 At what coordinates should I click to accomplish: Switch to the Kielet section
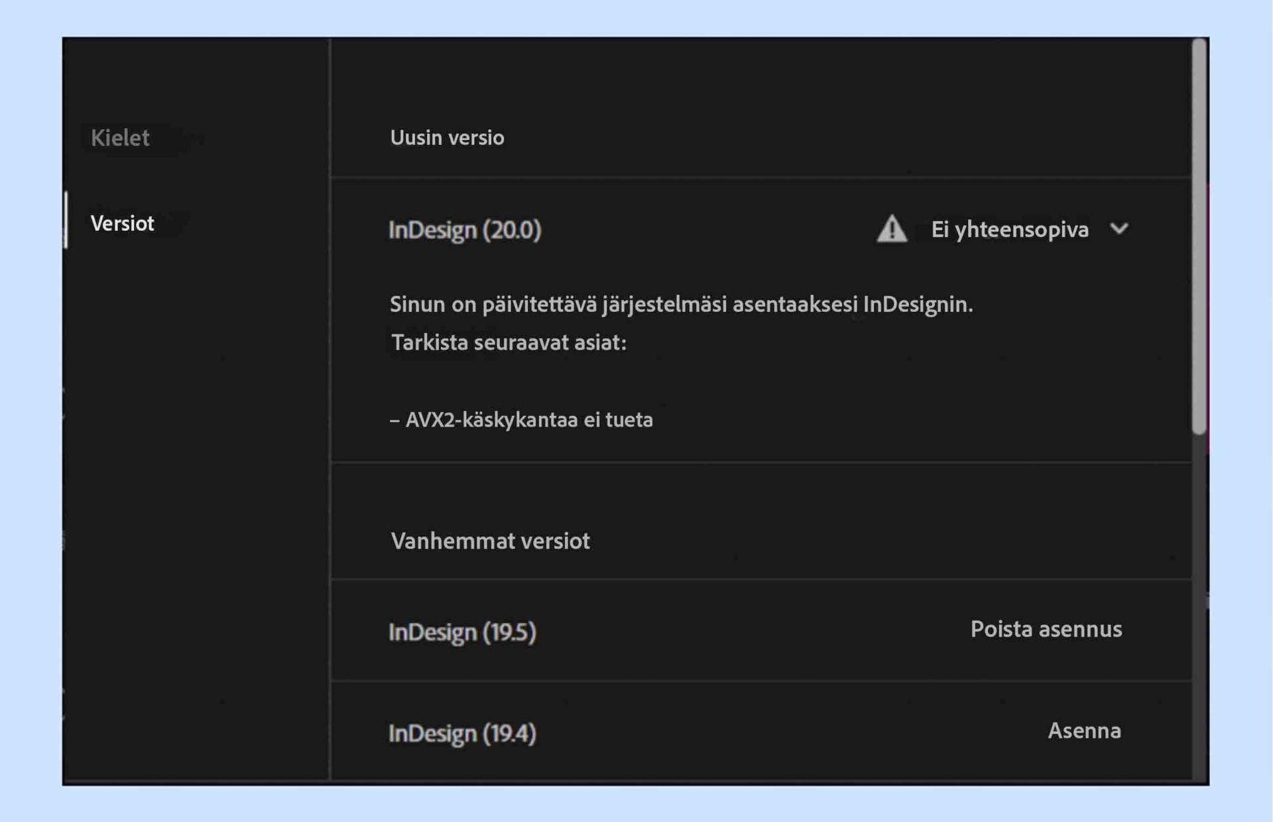pyautogui.click(x=121, y=139)
